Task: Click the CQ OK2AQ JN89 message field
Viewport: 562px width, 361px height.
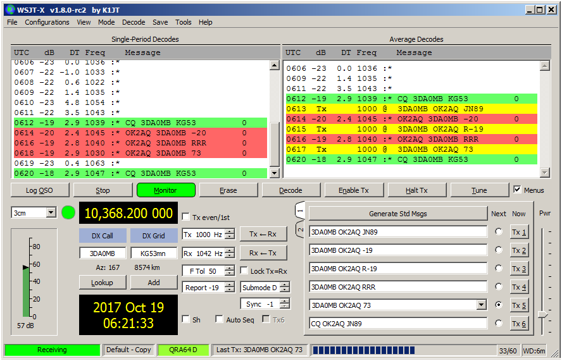Action: click(x=398, y=324)
